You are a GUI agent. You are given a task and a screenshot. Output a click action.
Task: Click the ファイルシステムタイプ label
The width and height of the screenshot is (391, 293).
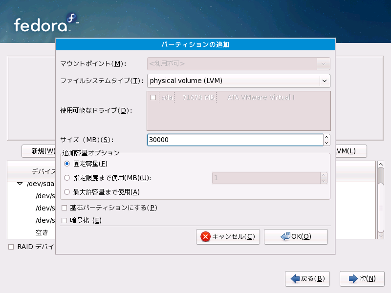[102, 81]
